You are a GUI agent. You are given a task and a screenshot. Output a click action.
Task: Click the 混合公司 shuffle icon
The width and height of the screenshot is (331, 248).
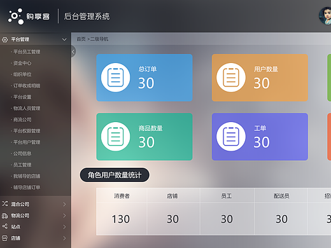(4, 204)
